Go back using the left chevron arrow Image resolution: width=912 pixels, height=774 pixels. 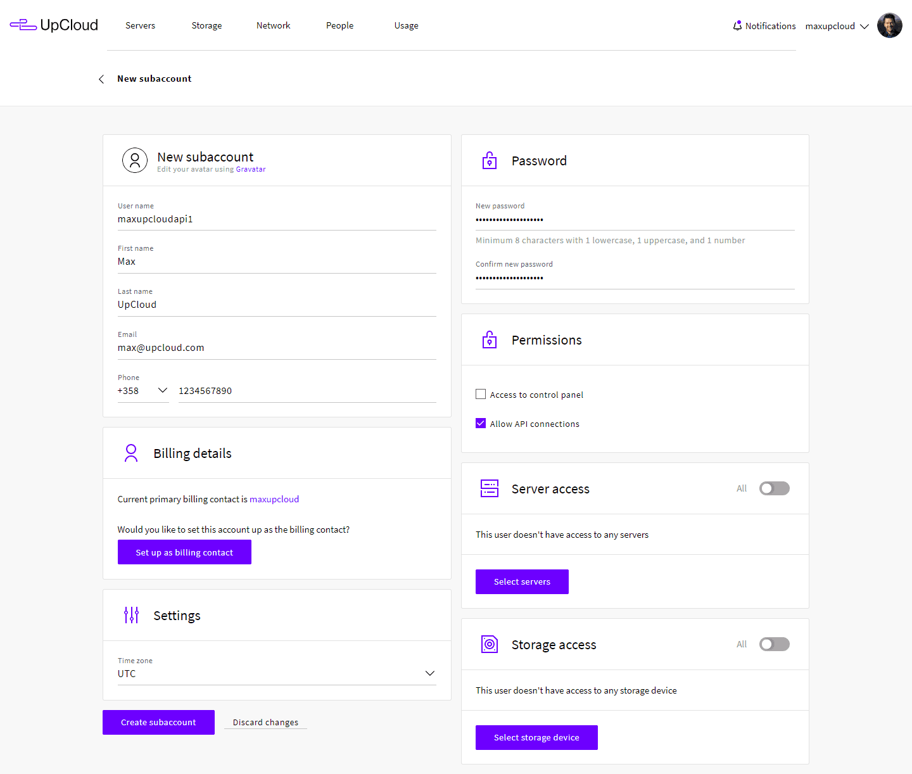101,79
